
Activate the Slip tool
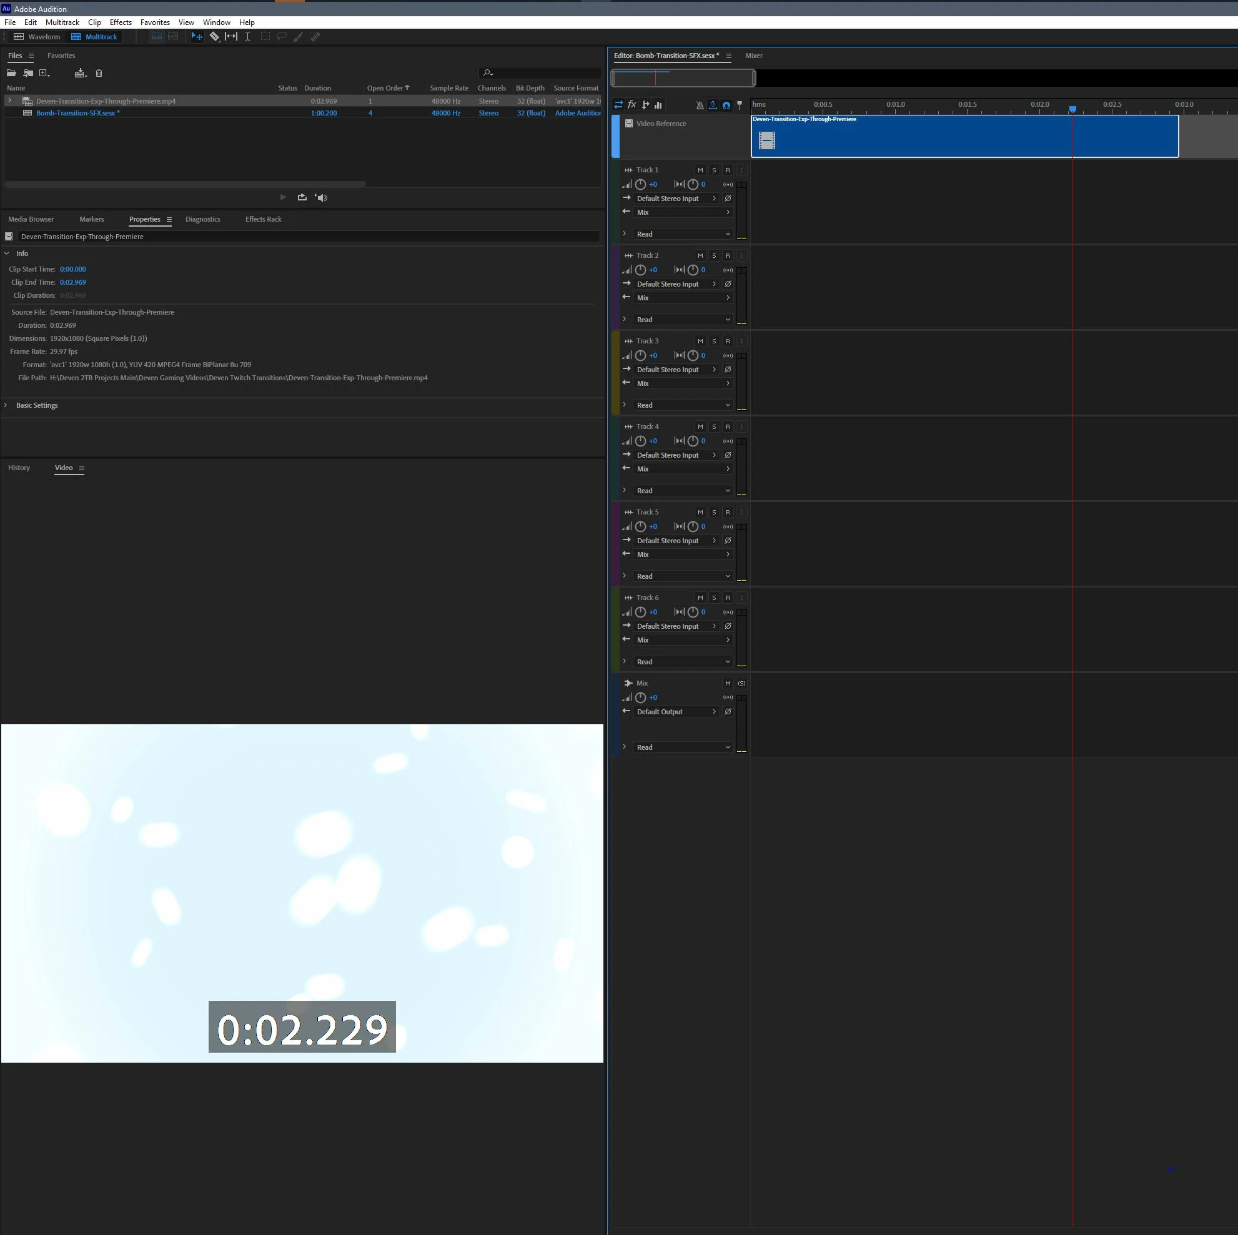tap(230, 36)
